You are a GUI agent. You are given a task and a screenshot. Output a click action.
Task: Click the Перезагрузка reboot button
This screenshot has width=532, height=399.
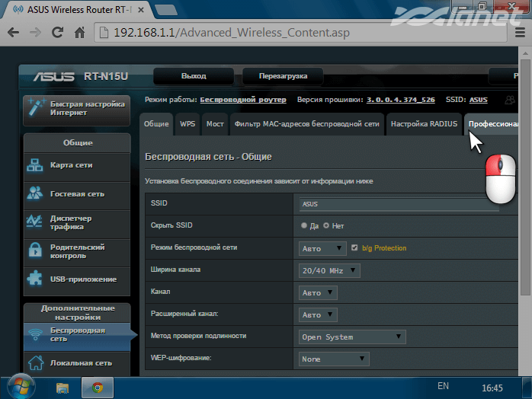283,76
